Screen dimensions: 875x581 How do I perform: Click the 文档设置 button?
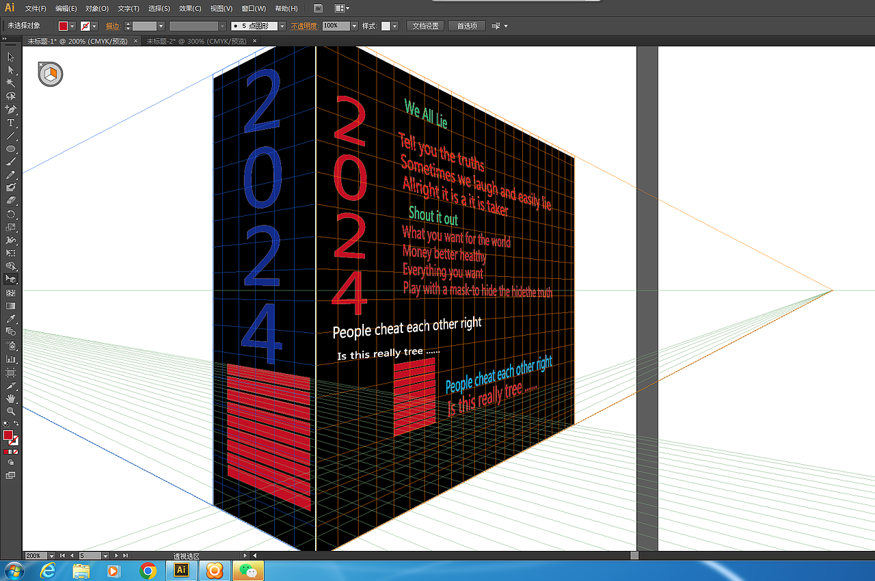click(425, 26)
